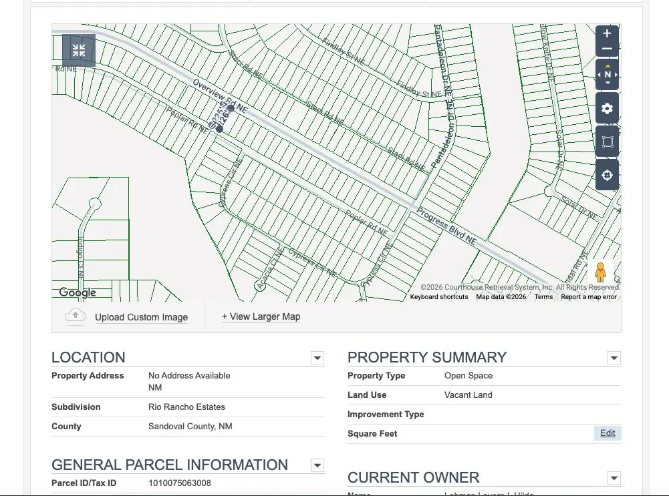This screenshot has height=496, width=669.
Task: Open map Terms link
Action: (543, 296)
